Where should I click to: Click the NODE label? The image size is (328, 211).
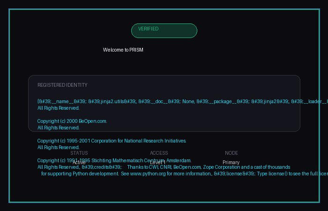(231, 153)
